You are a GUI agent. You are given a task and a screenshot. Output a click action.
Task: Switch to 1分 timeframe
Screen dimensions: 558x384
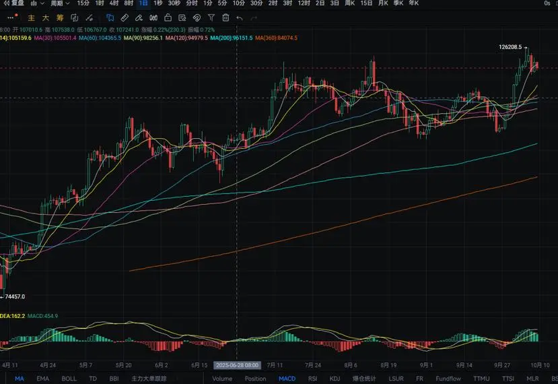[x=207, y=3]
